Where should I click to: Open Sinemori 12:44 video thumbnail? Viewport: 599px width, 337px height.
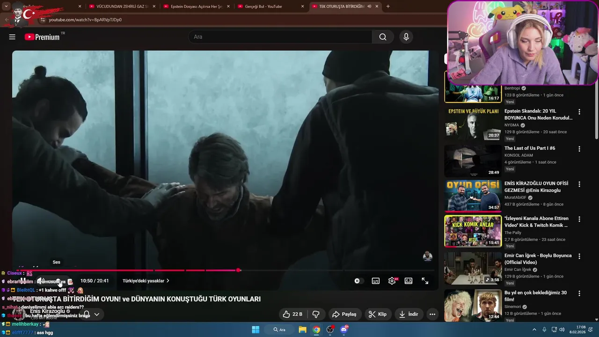tap(473, 305)
